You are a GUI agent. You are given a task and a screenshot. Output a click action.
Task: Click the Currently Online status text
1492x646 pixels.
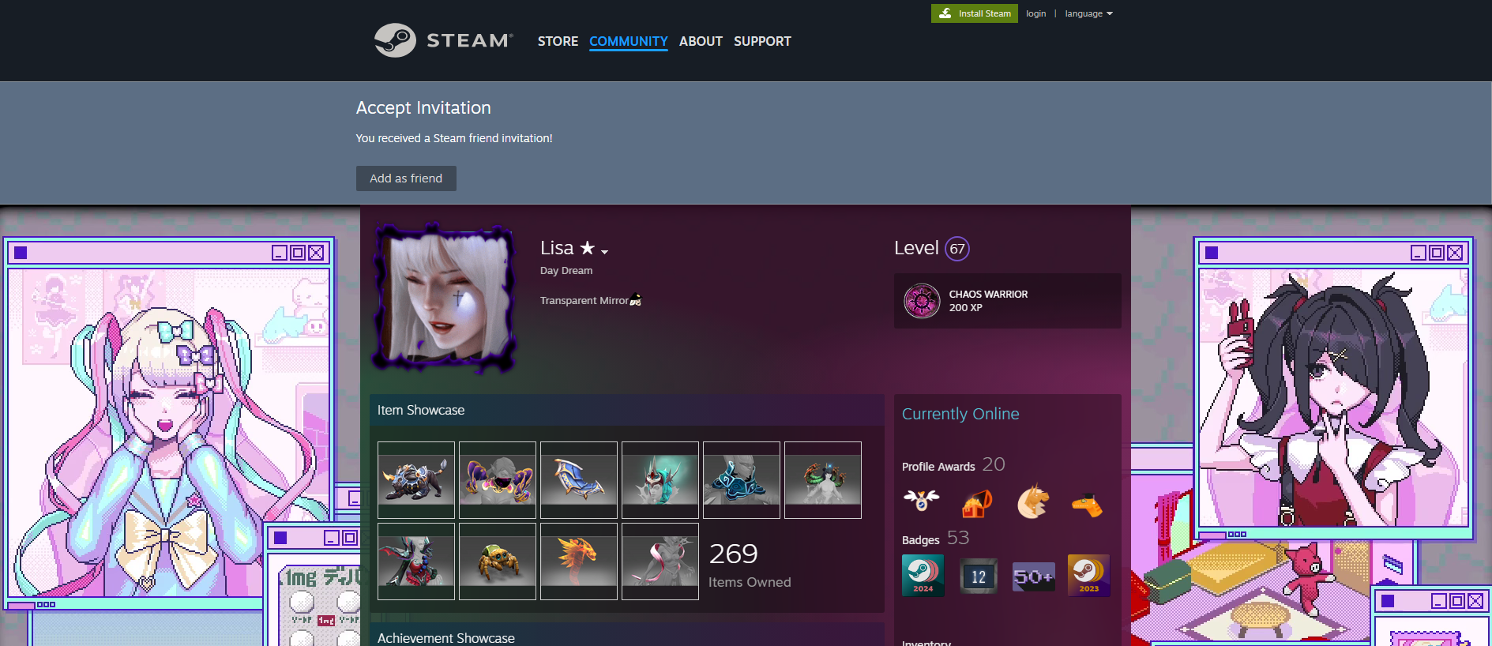point(960,414)
